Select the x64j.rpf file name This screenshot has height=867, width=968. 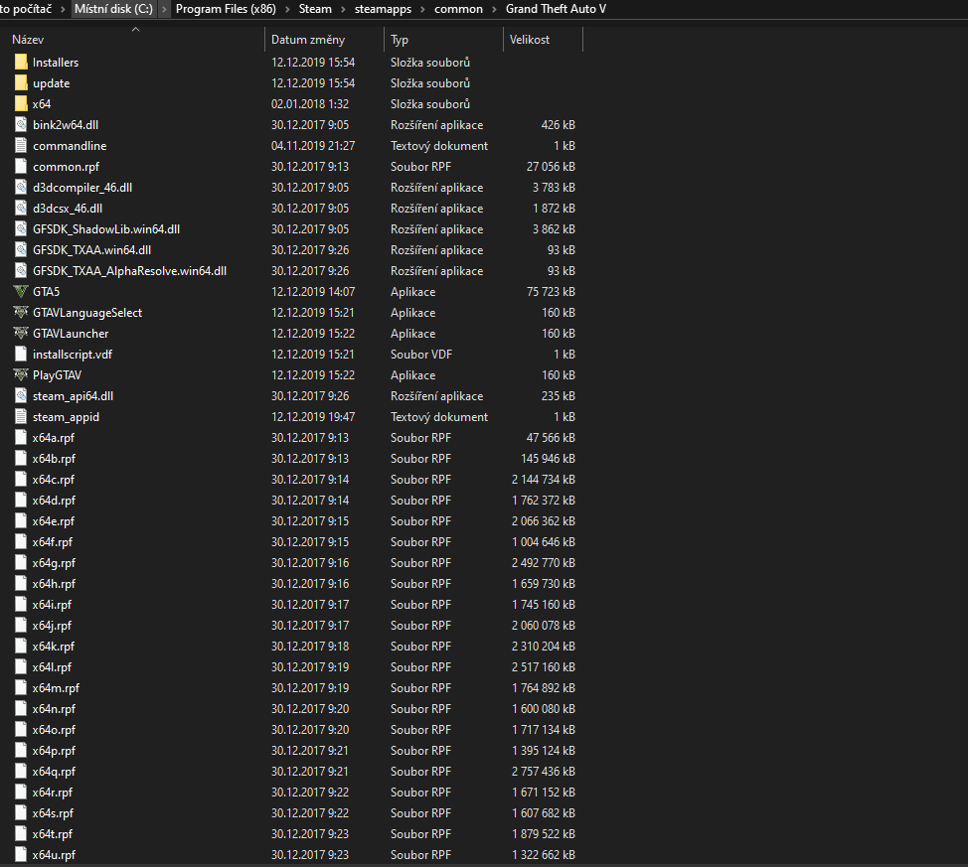click(53, 626)
